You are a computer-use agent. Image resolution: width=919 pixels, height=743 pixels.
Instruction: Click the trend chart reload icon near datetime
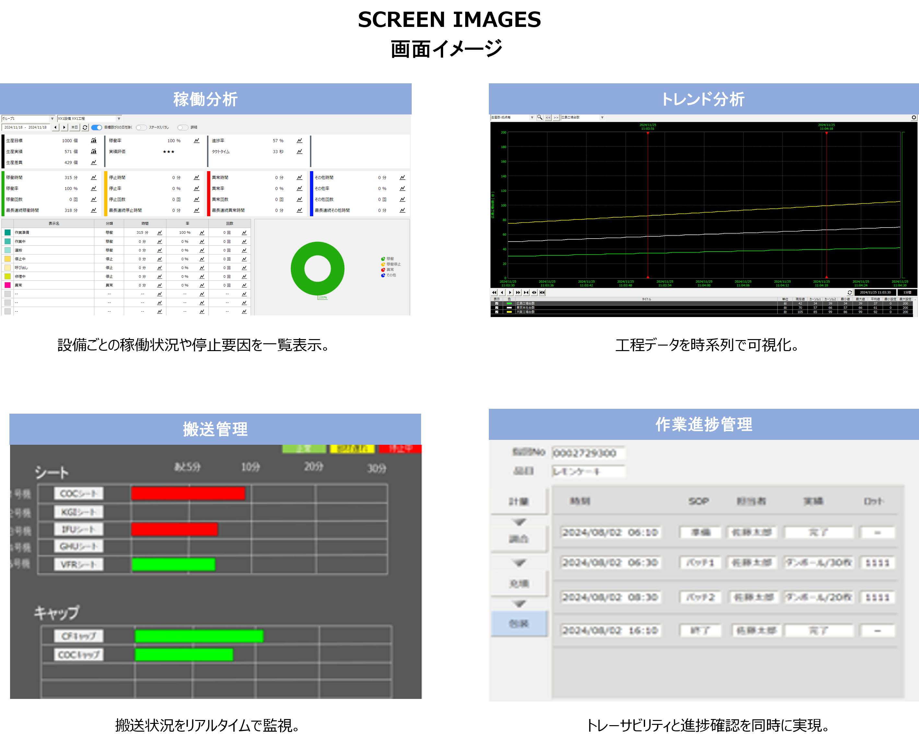point(850,292)
